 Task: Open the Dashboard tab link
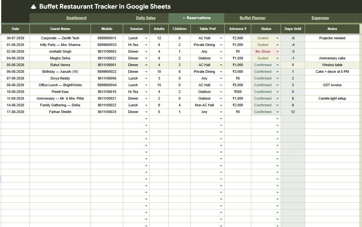[76, 18]
